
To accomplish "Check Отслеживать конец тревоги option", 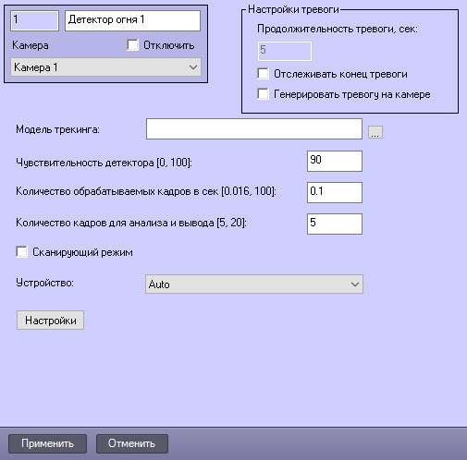I will (x=263, y=74).
